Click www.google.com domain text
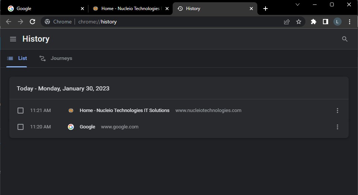358x195 pixels. tap(120, 127)
